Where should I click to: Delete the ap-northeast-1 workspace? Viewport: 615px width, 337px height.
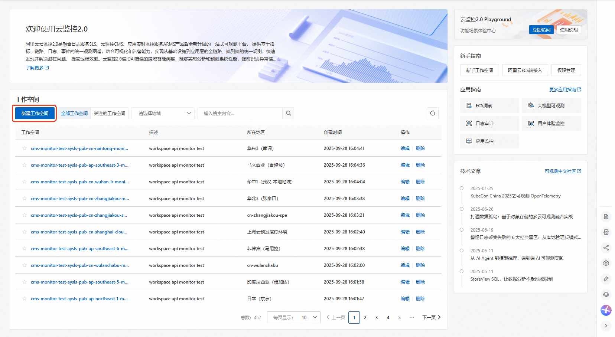pyautogui.click(x=420, y=299)
